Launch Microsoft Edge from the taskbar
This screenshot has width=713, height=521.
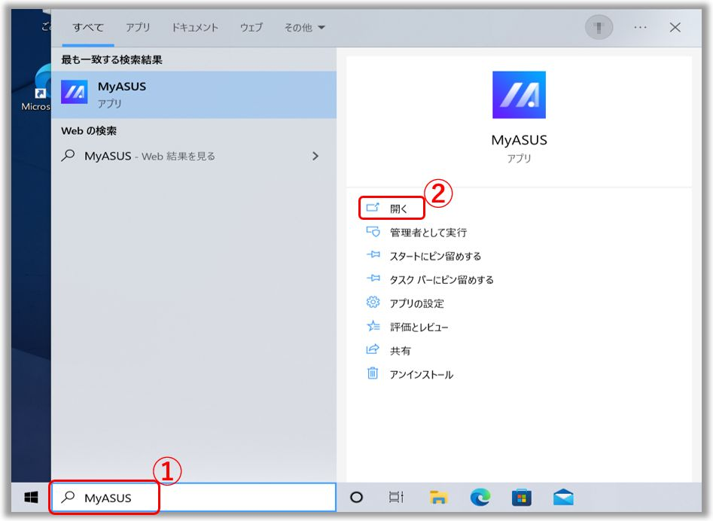tap(480, 497)
